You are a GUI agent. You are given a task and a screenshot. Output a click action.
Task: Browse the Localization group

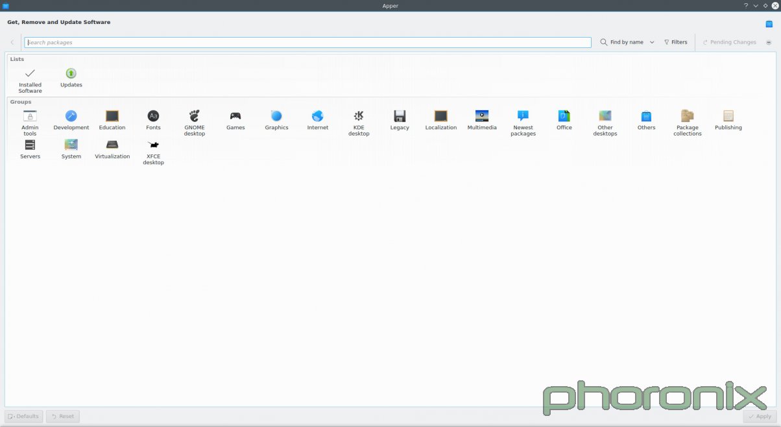point(441,120)
